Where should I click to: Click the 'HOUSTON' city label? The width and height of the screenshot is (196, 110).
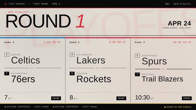pos(82,73)
